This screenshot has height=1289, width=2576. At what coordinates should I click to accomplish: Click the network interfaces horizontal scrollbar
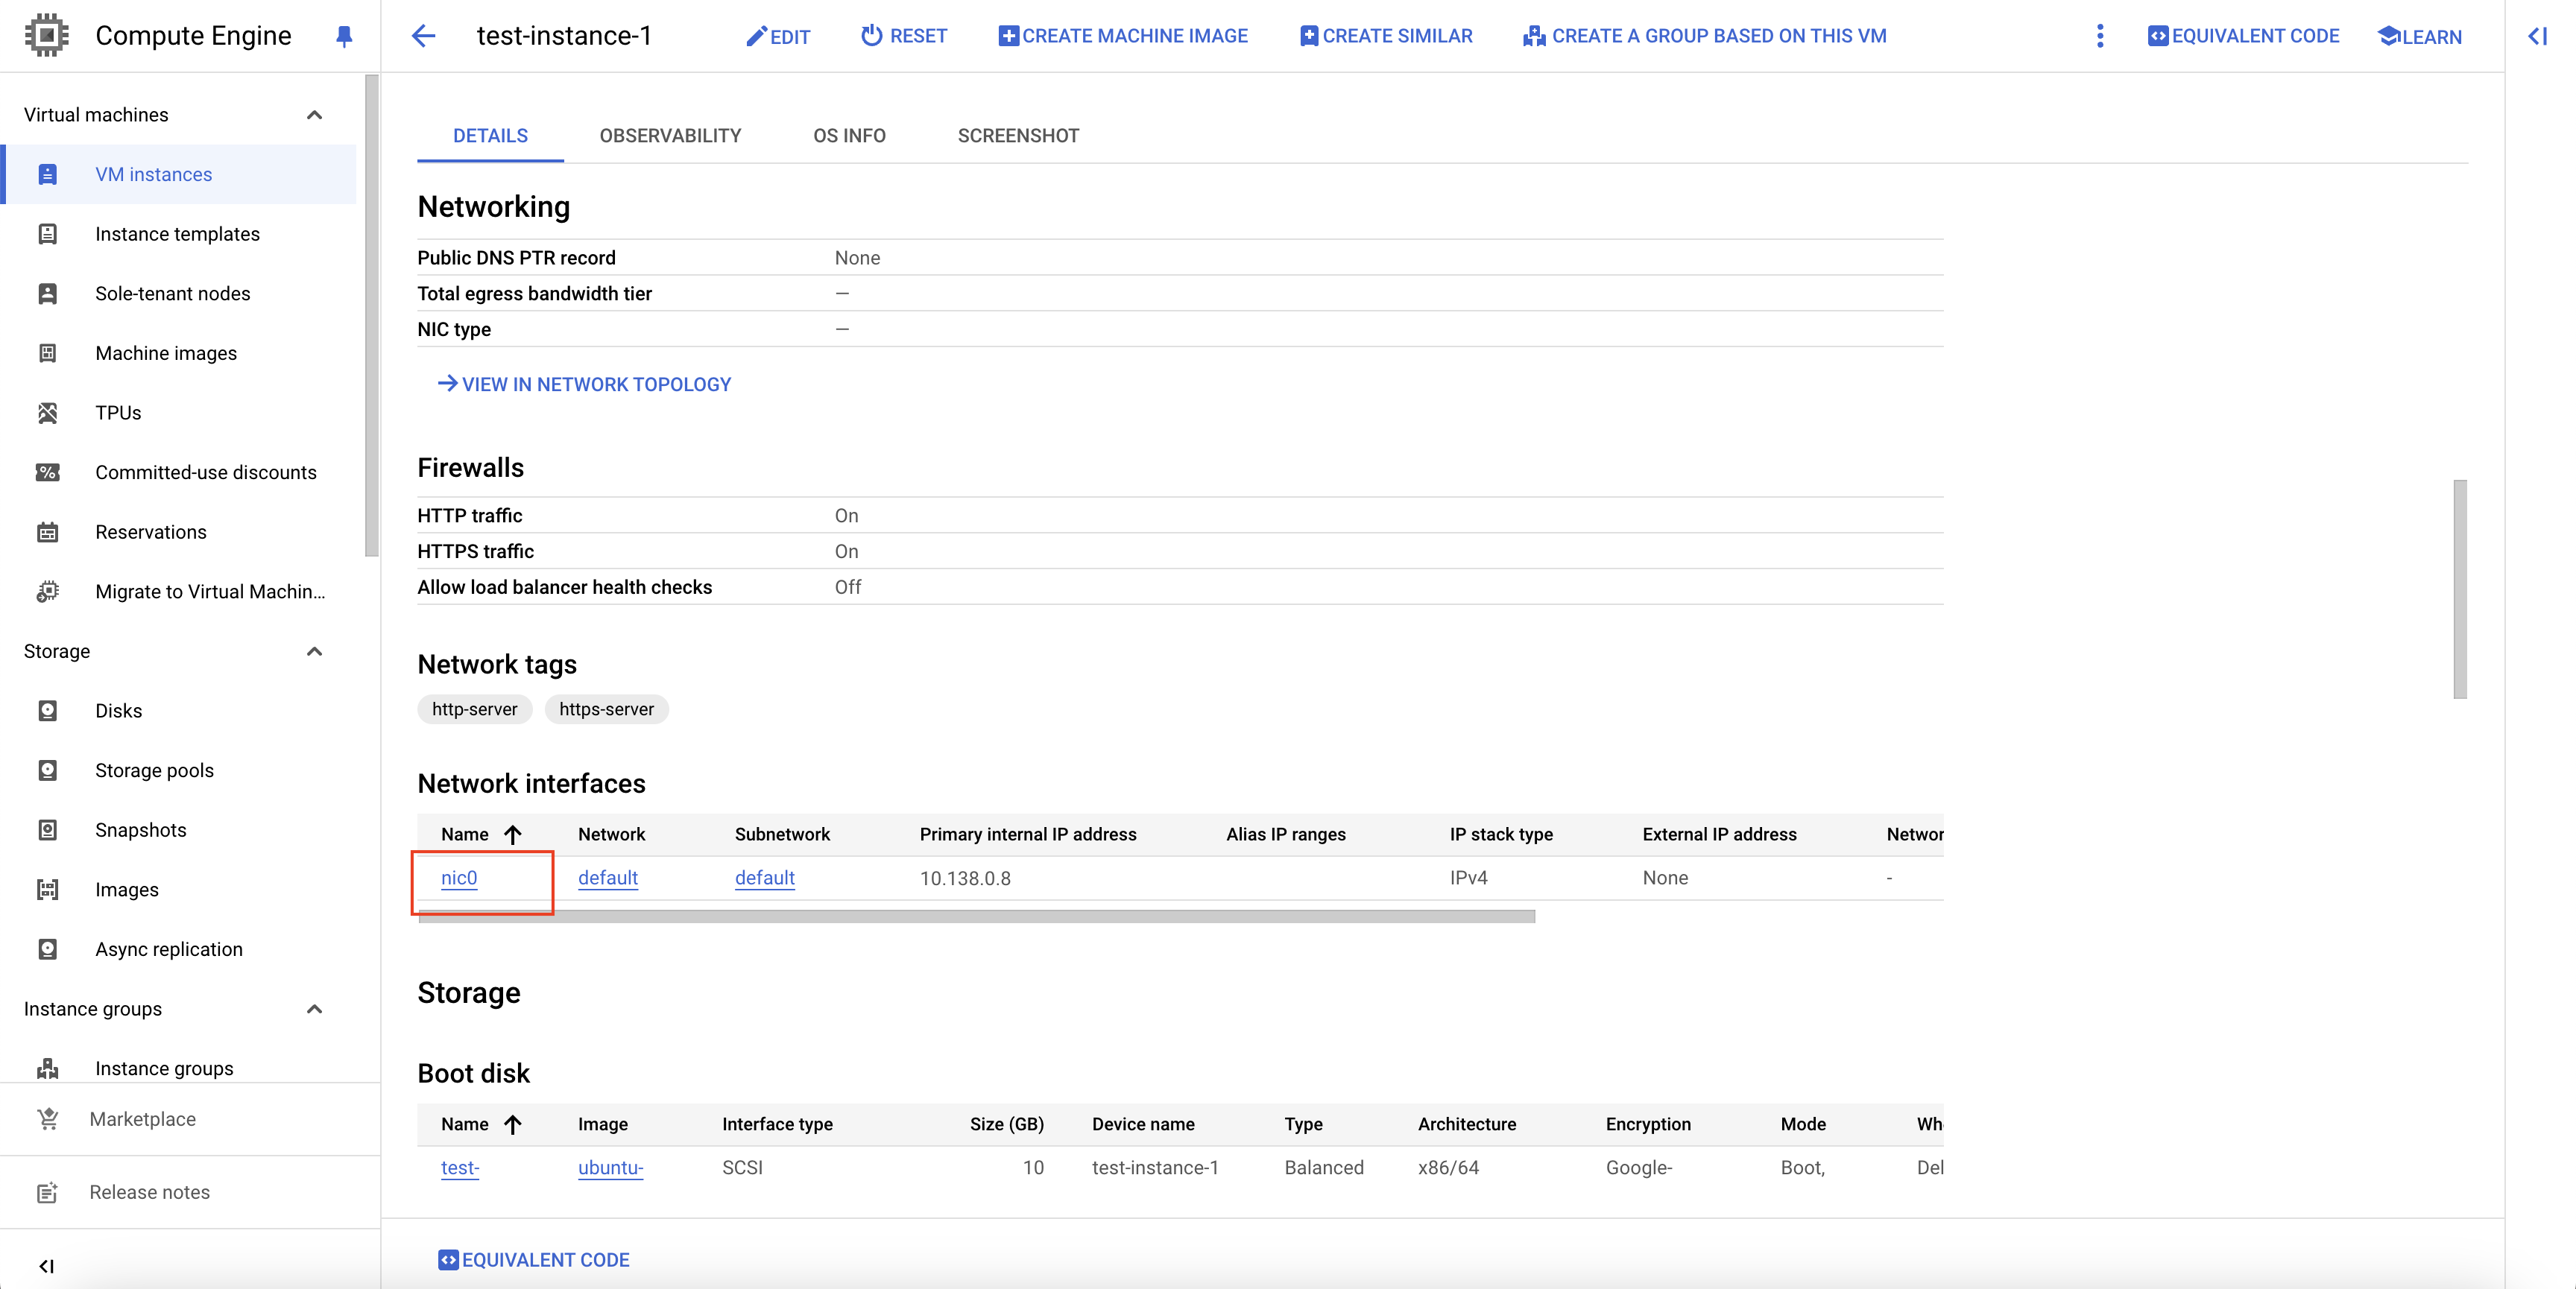(976, 916)
